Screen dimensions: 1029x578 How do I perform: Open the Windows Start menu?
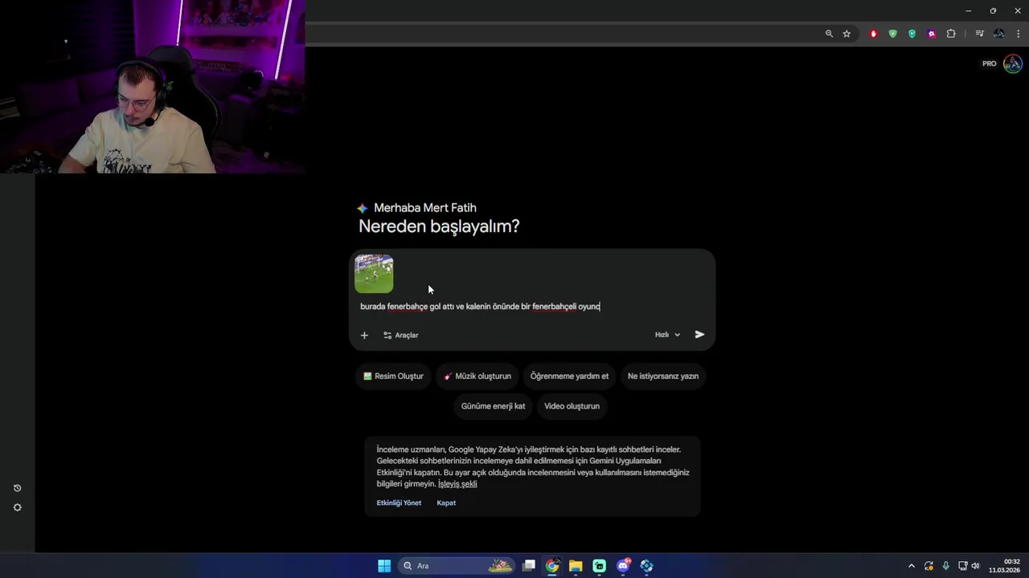point(384,566)
